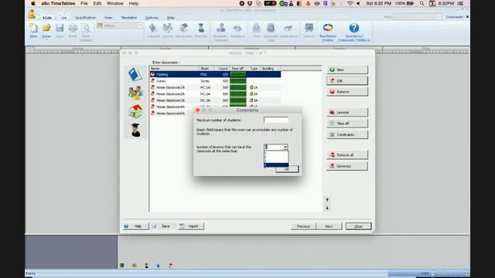Open the Edit menu in macOS menu bar
Image resolution: width=495 pixels, height=278 pixels.
[97, 3]
